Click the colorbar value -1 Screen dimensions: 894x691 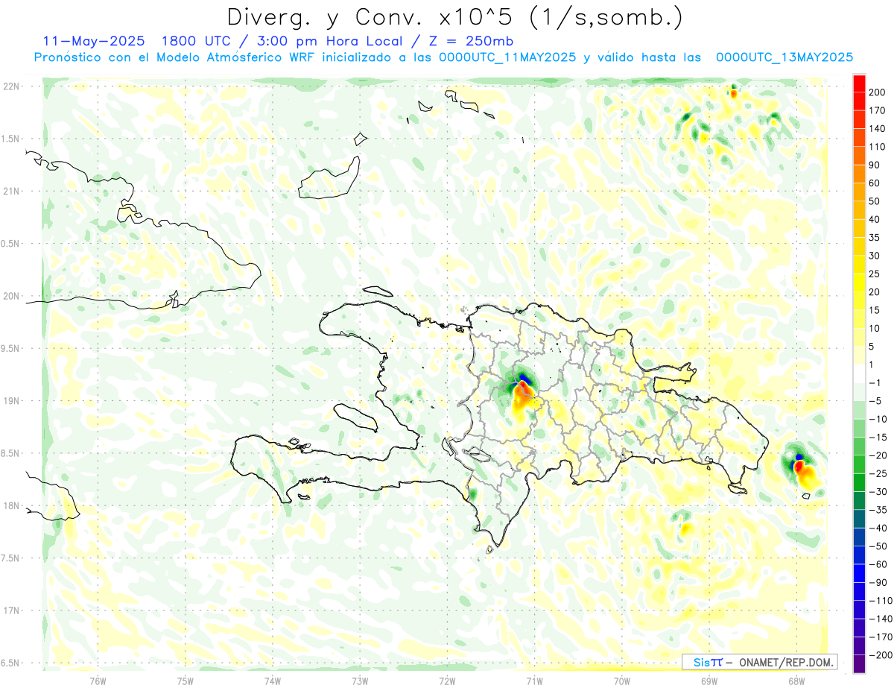coord(875,382)
